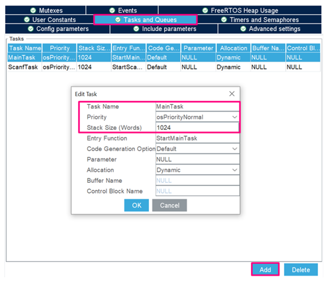Click the Task Name input field
This screenshot has height=281, width=326.
click(x=197, y=107)
